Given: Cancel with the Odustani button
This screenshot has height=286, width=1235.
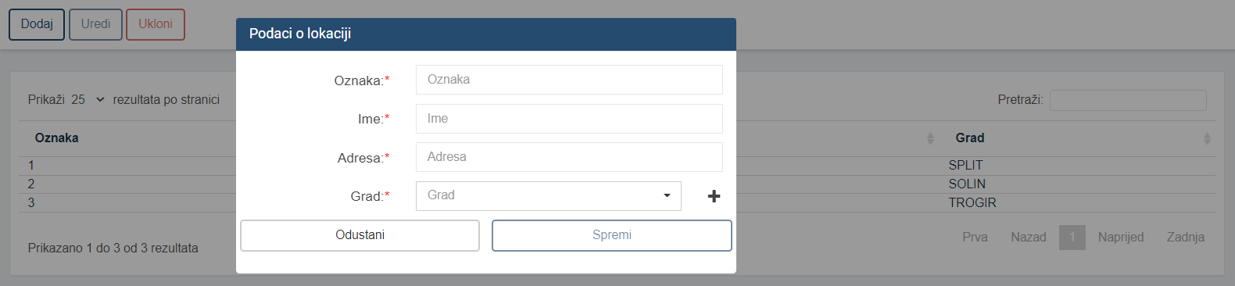Looking at the screenshot, I should click(x=360, y=235).
